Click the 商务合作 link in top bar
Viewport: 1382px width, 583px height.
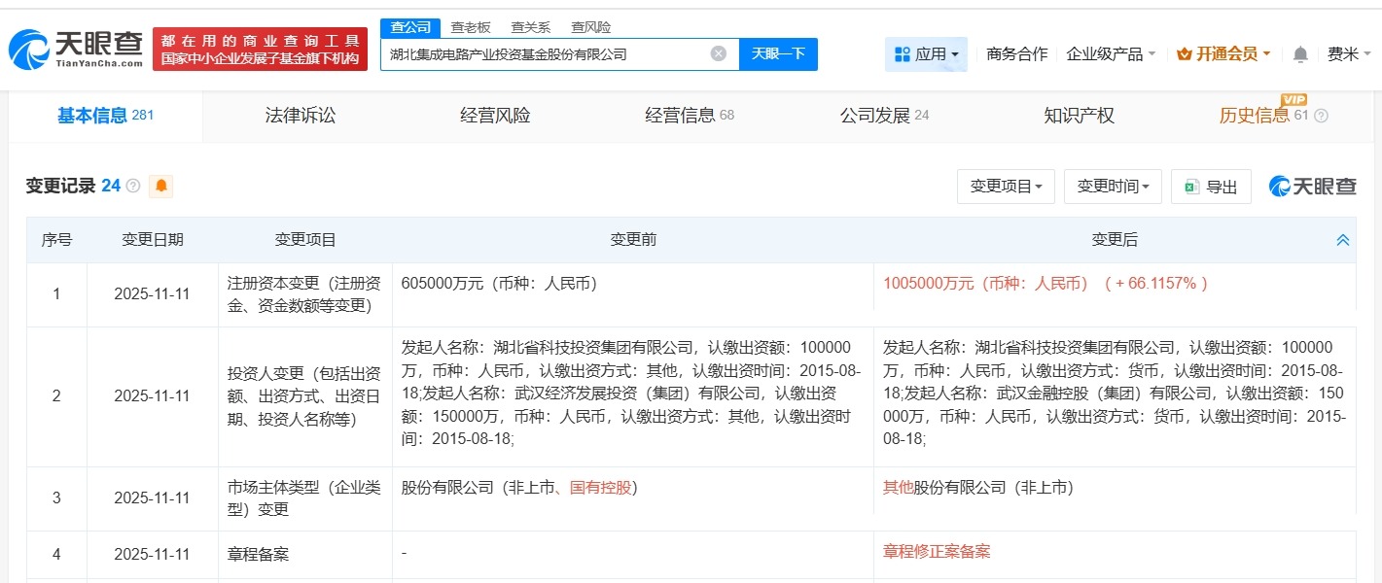tap(1017, 54)
